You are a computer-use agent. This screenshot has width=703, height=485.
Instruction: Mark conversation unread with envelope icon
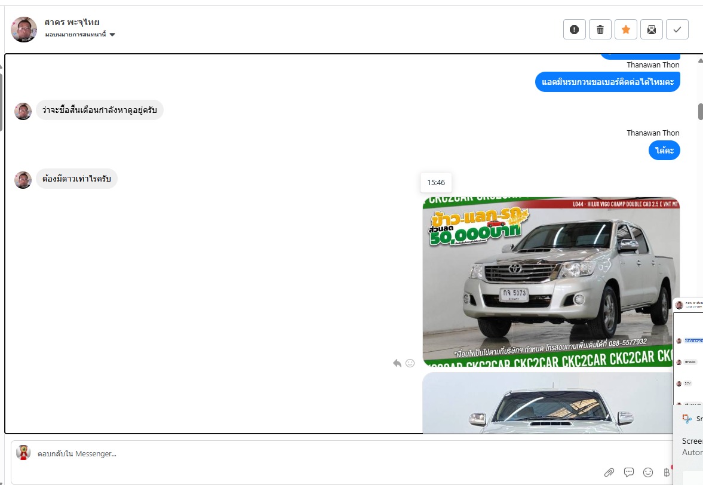click(652, 29)
